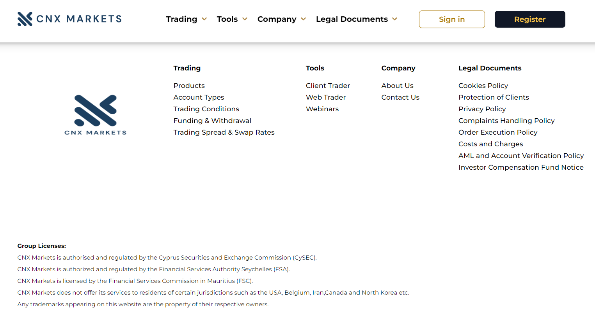Screen dimensions: 595x316
Task: Open AML and Account Verification Policy
Action: 521,156
